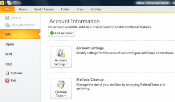Click the Account Settings people-gear icon

(x=61, y=53)
